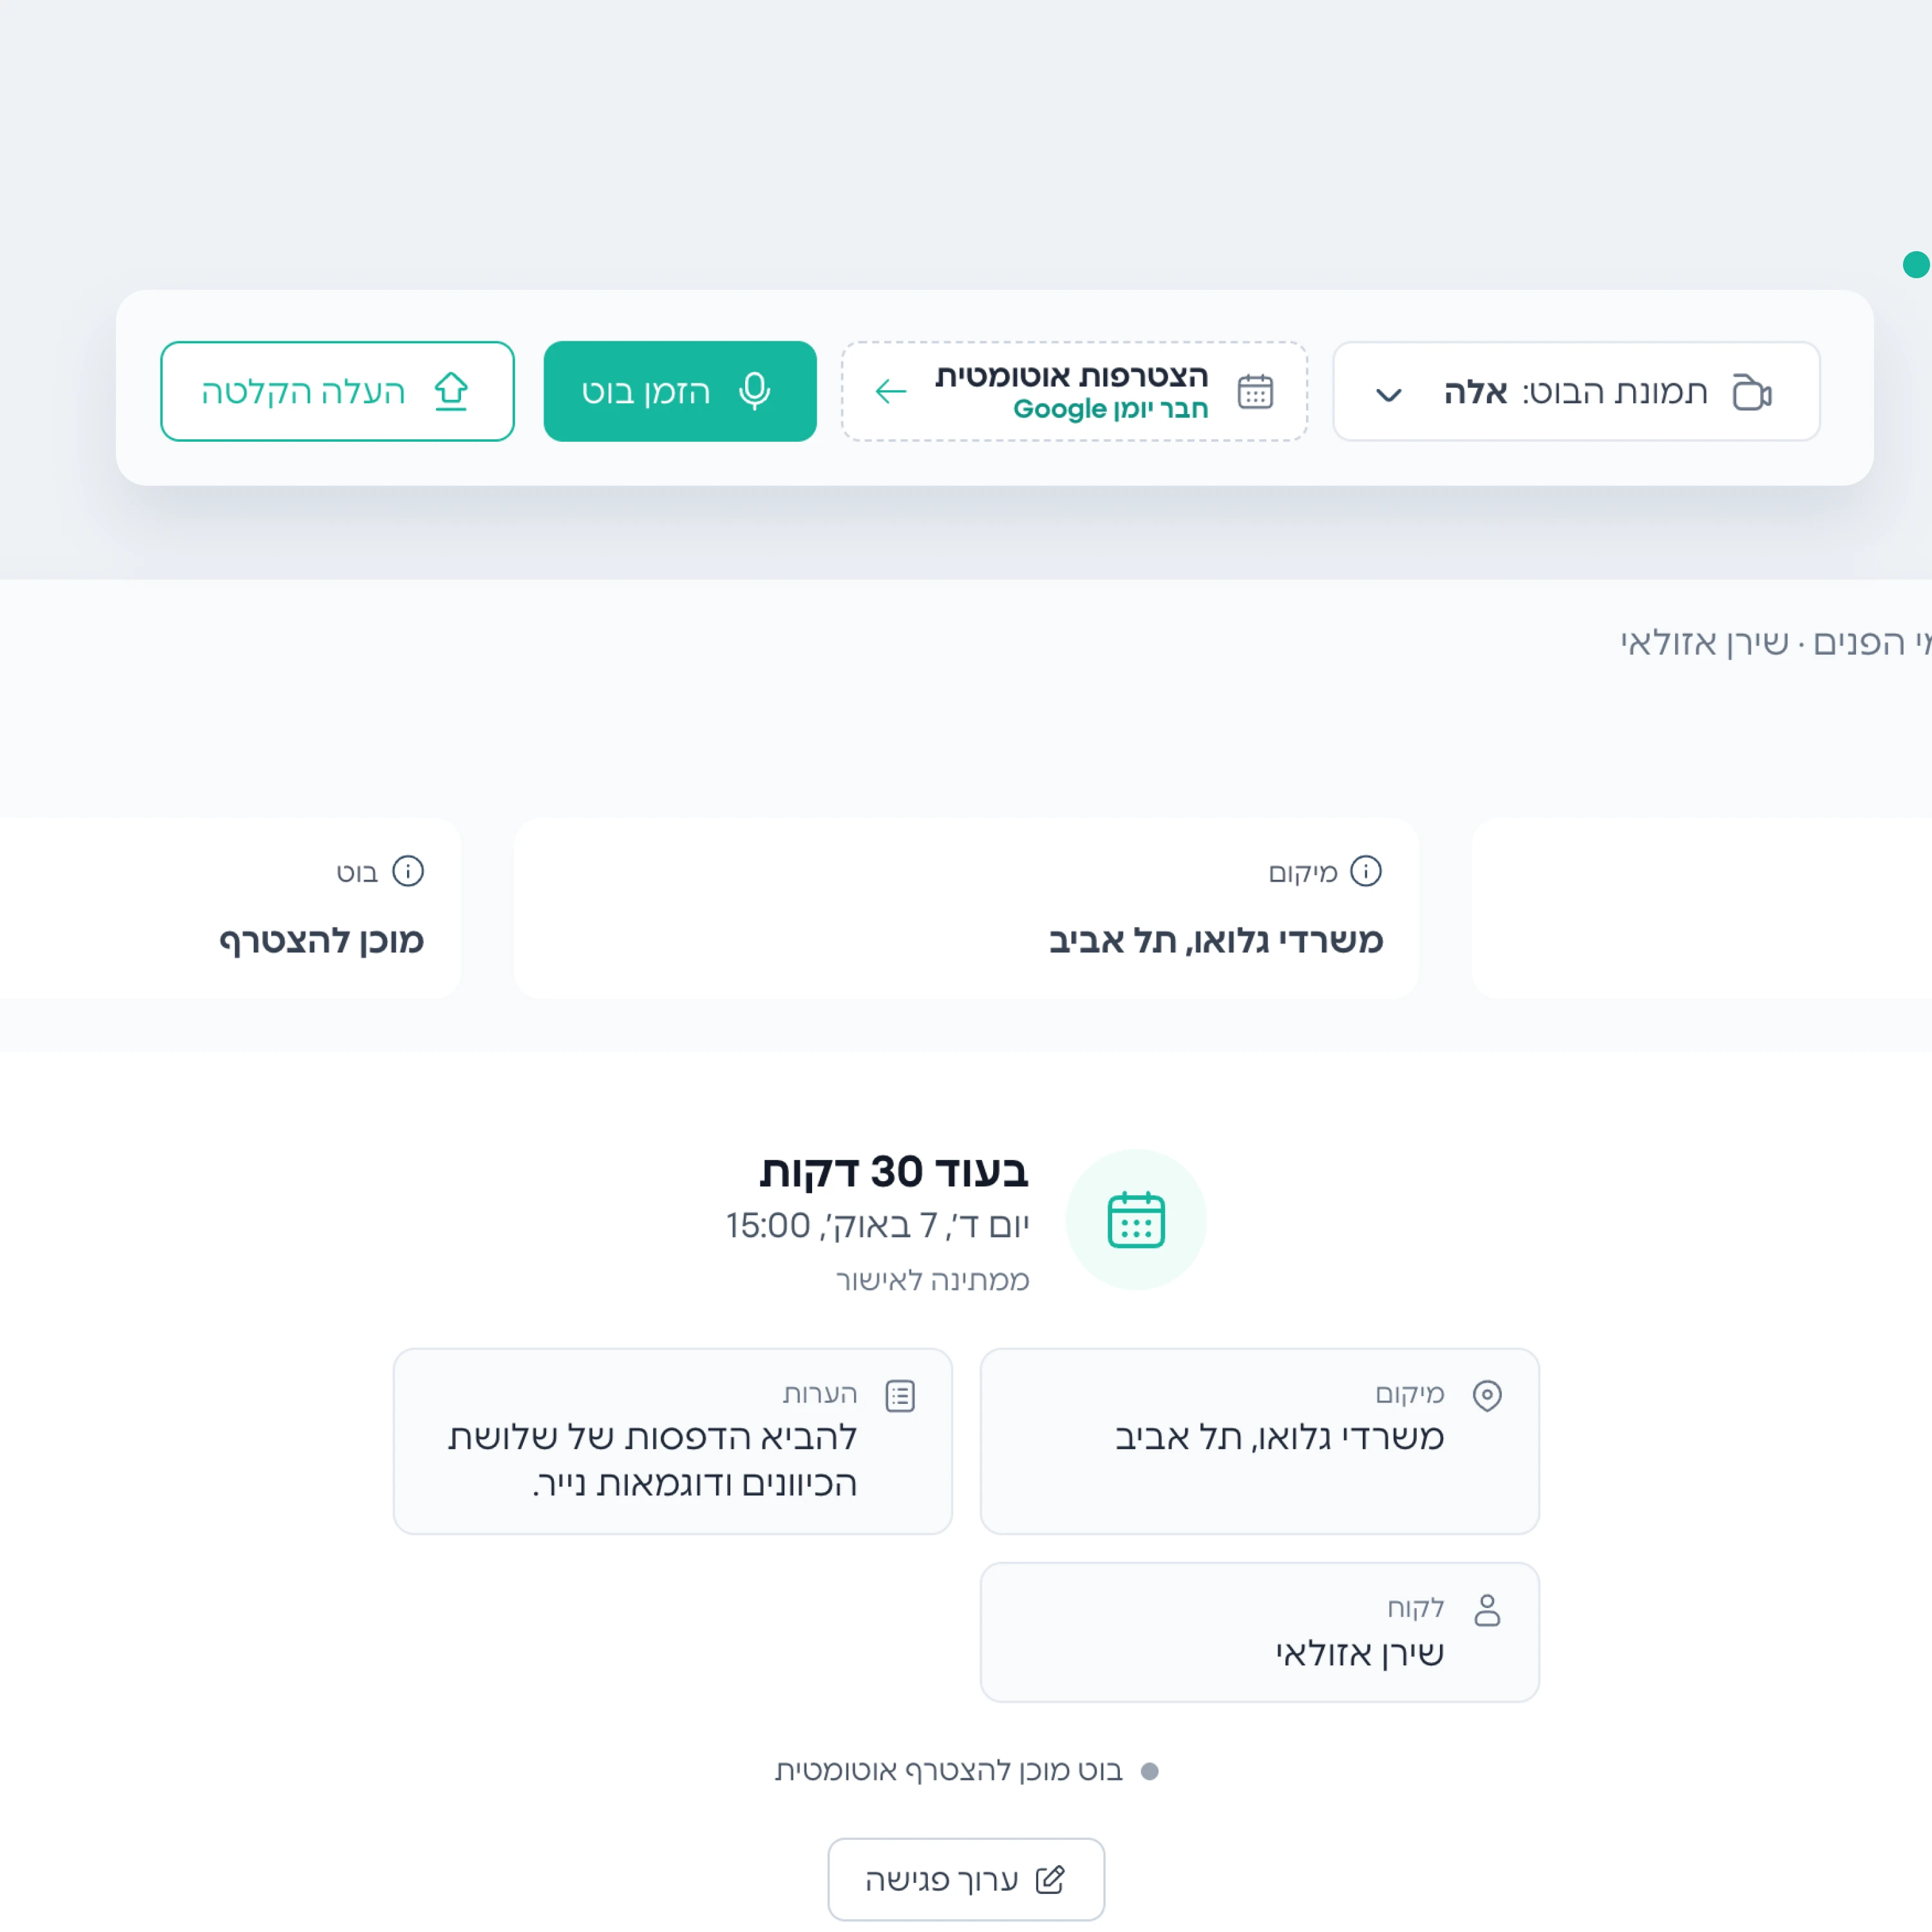Click the microphone icon on invite bot button
The width and height of the screenshot is (1932, 1932).
point(755,391)
